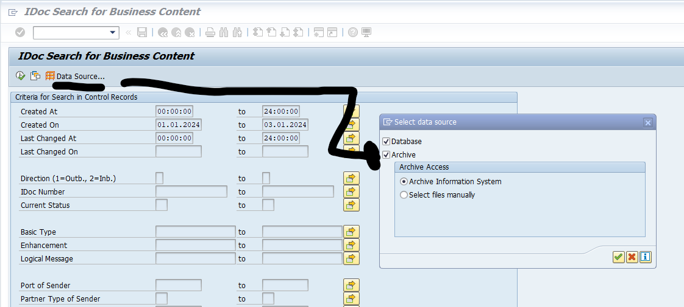Expand the command field dropdown arrow
Viewport: 684px width, 307px height.
point(113,32)
